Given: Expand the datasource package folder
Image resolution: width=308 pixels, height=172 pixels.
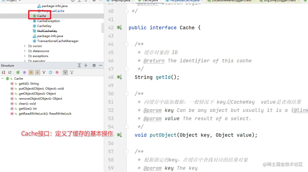Looking at the screenshot, I should [25, 51].
